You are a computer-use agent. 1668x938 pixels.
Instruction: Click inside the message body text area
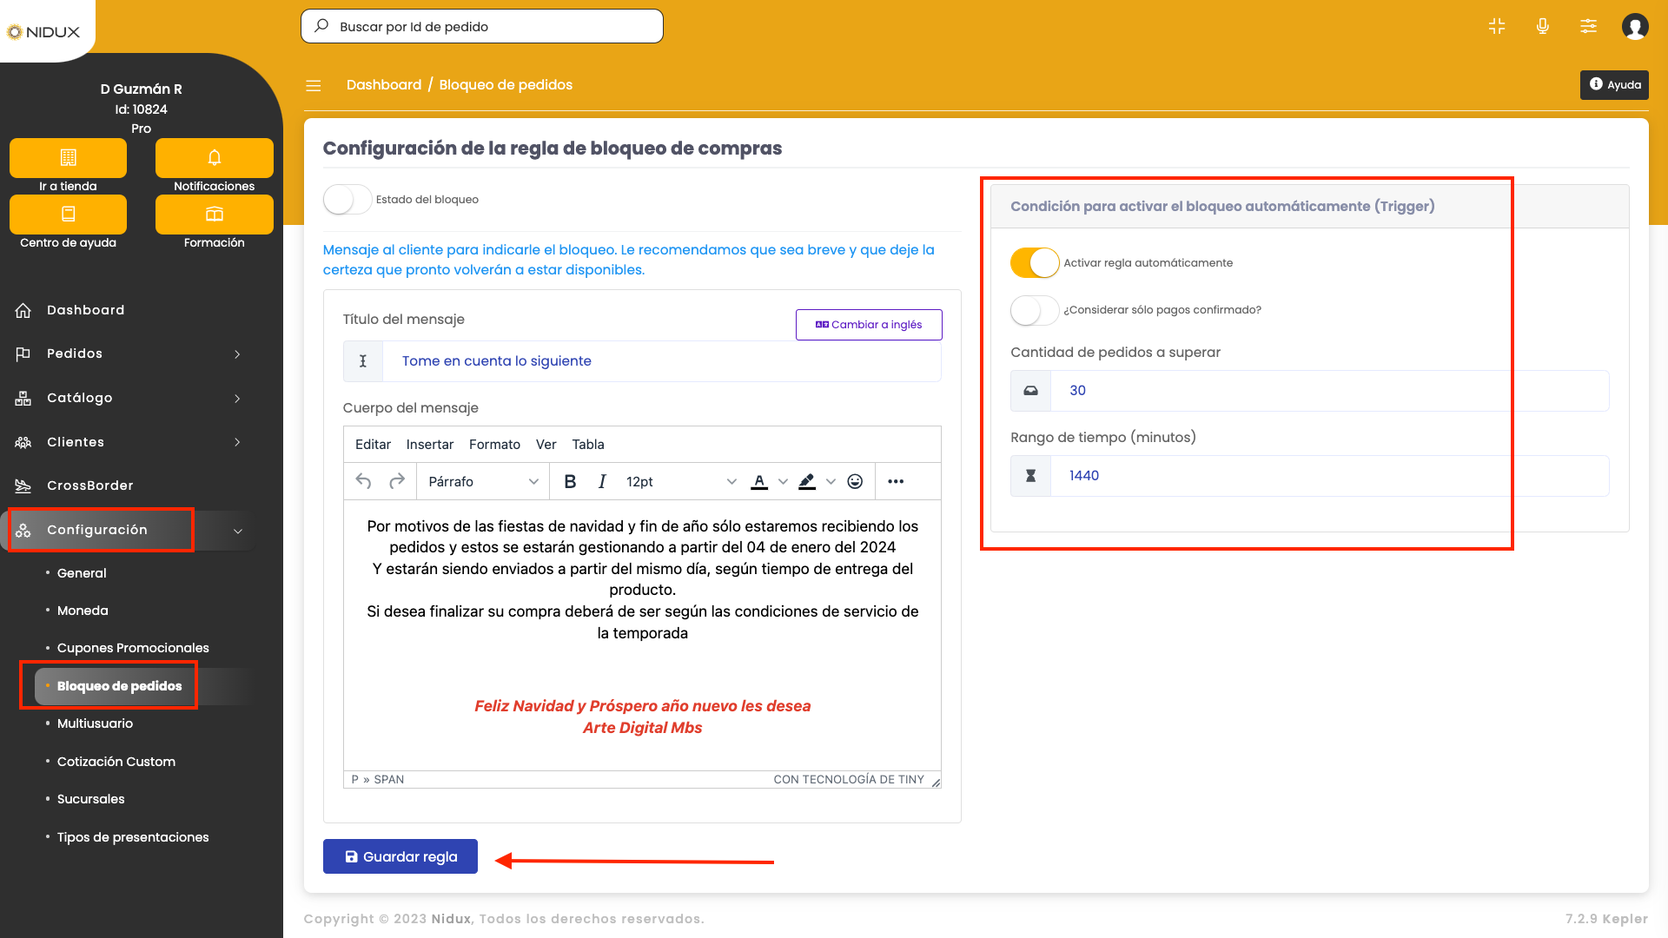pyautogui.click(x=642, y=635)
